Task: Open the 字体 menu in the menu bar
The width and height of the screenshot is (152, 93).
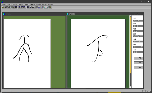Action: [9, 4]
